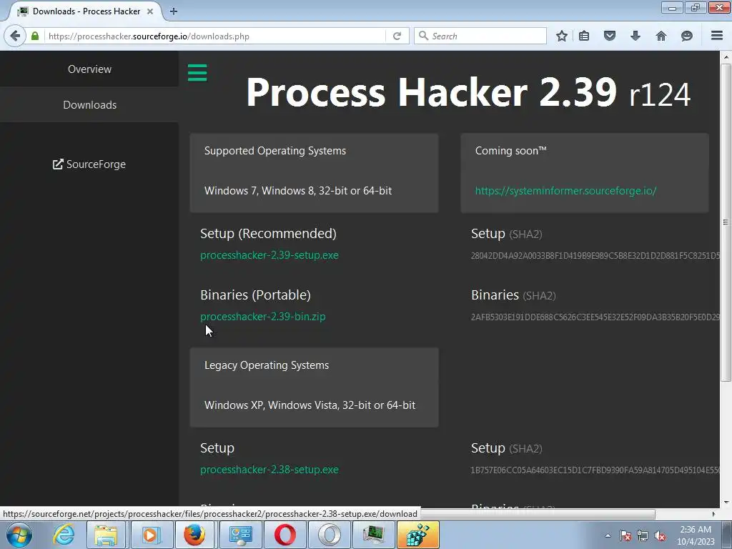Open the systeminformer.sourceforge.io link
732x549 pixels.
(x=566, y=190)
